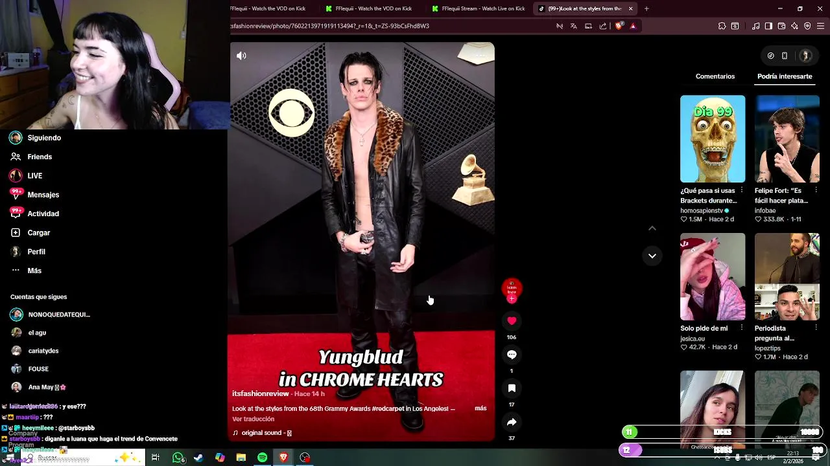Open the original sound music link
The height and width of the screenshot is (466, 830).
(262, 433)
